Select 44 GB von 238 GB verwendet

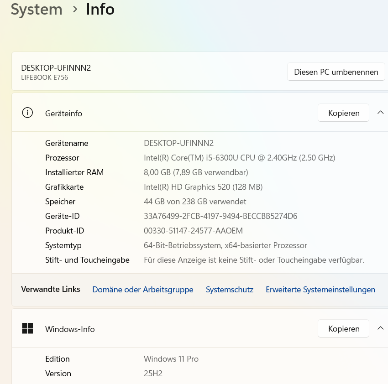[195, 202]
